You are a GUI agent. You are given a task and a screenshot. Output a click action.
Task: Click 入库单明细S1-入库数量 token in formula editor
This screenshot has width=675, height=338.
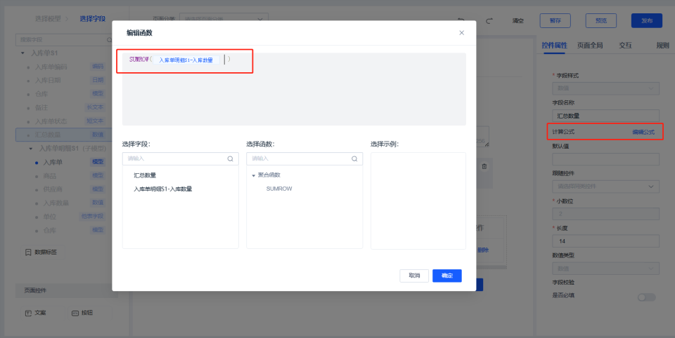point(186,60)
